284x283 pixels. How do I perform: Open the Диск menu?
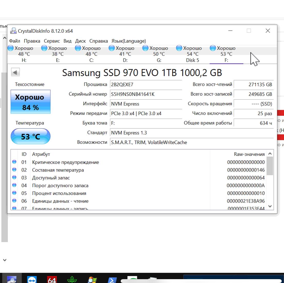coord(80,41)
